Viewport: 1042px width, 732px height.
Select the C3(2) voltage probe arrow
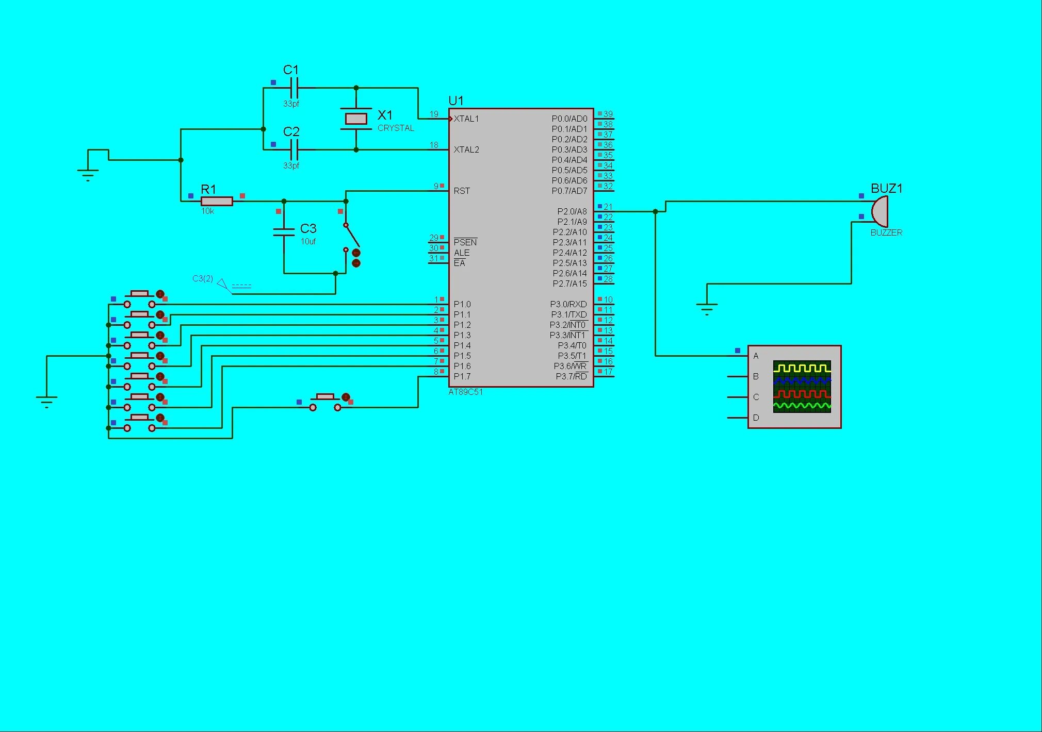[223, 285]
